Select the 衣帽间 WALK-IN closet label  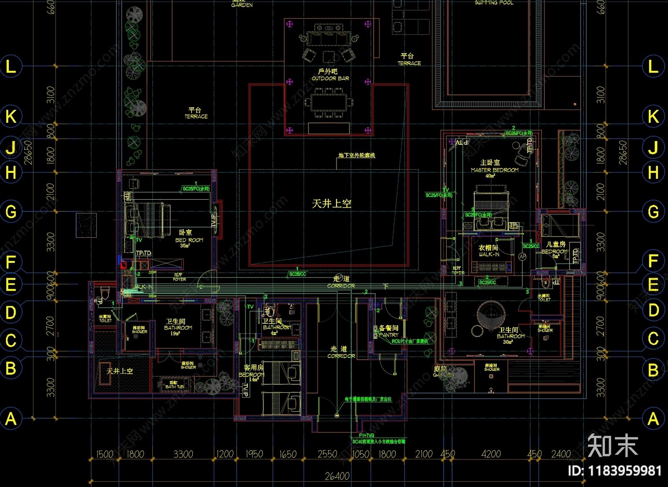(x=488, y=251)
